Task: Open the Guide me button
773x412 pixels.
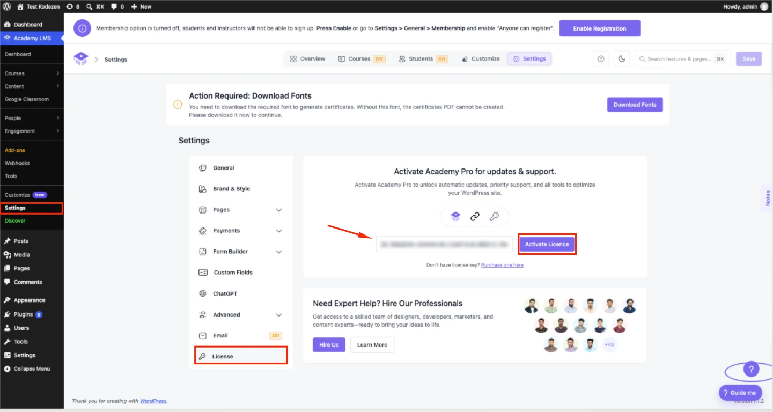Action: click(x=740, y=393)
